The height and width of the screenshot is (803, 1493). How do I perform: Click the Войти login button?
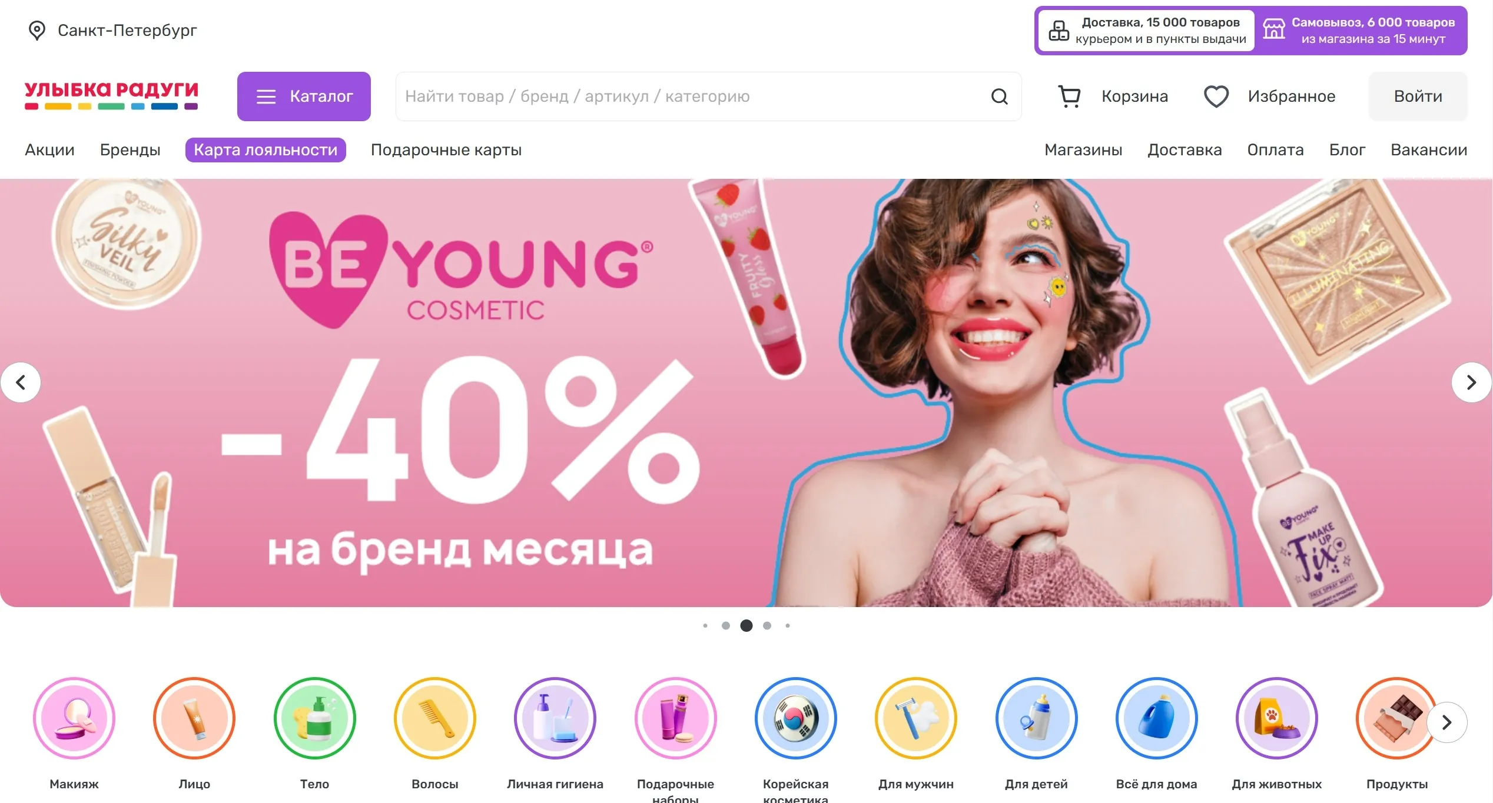pyautogui.click(x=1418, y=96)
